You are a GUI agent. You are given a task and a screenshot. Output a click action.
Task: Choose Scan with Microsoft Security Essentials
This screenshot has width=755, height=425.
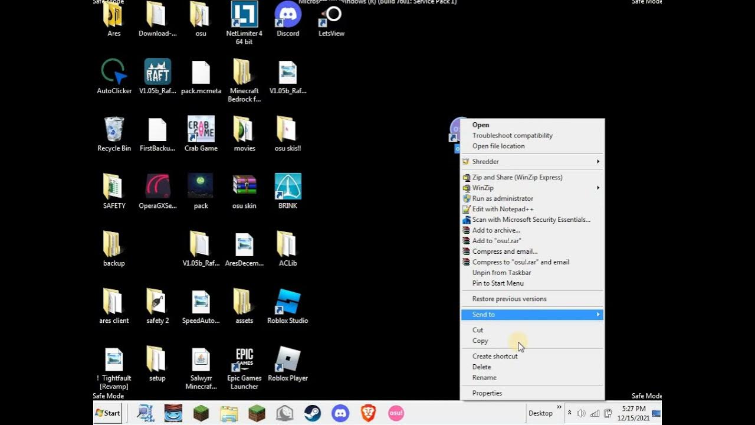[x=531, y=220]
